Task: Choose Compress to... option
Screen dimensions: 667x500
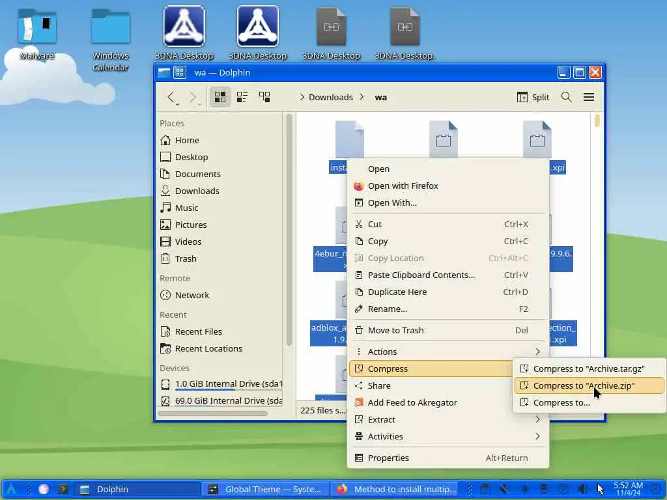Action: pos(589,402)
